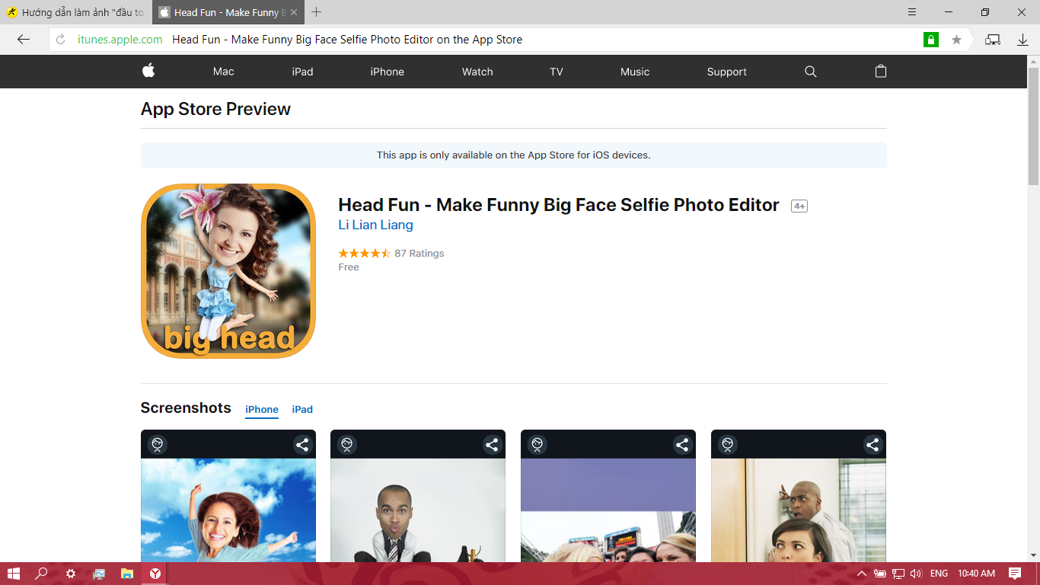Image resolution: width=1040 pixels, height=585 pixels.
Task: Open the Support navigation item
Action: coord(726,72)
